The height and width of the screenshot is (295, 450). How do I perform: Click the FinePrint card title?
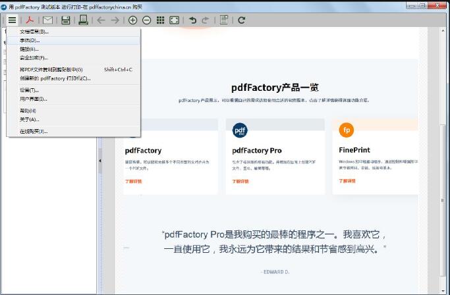[x=354, y=150]
